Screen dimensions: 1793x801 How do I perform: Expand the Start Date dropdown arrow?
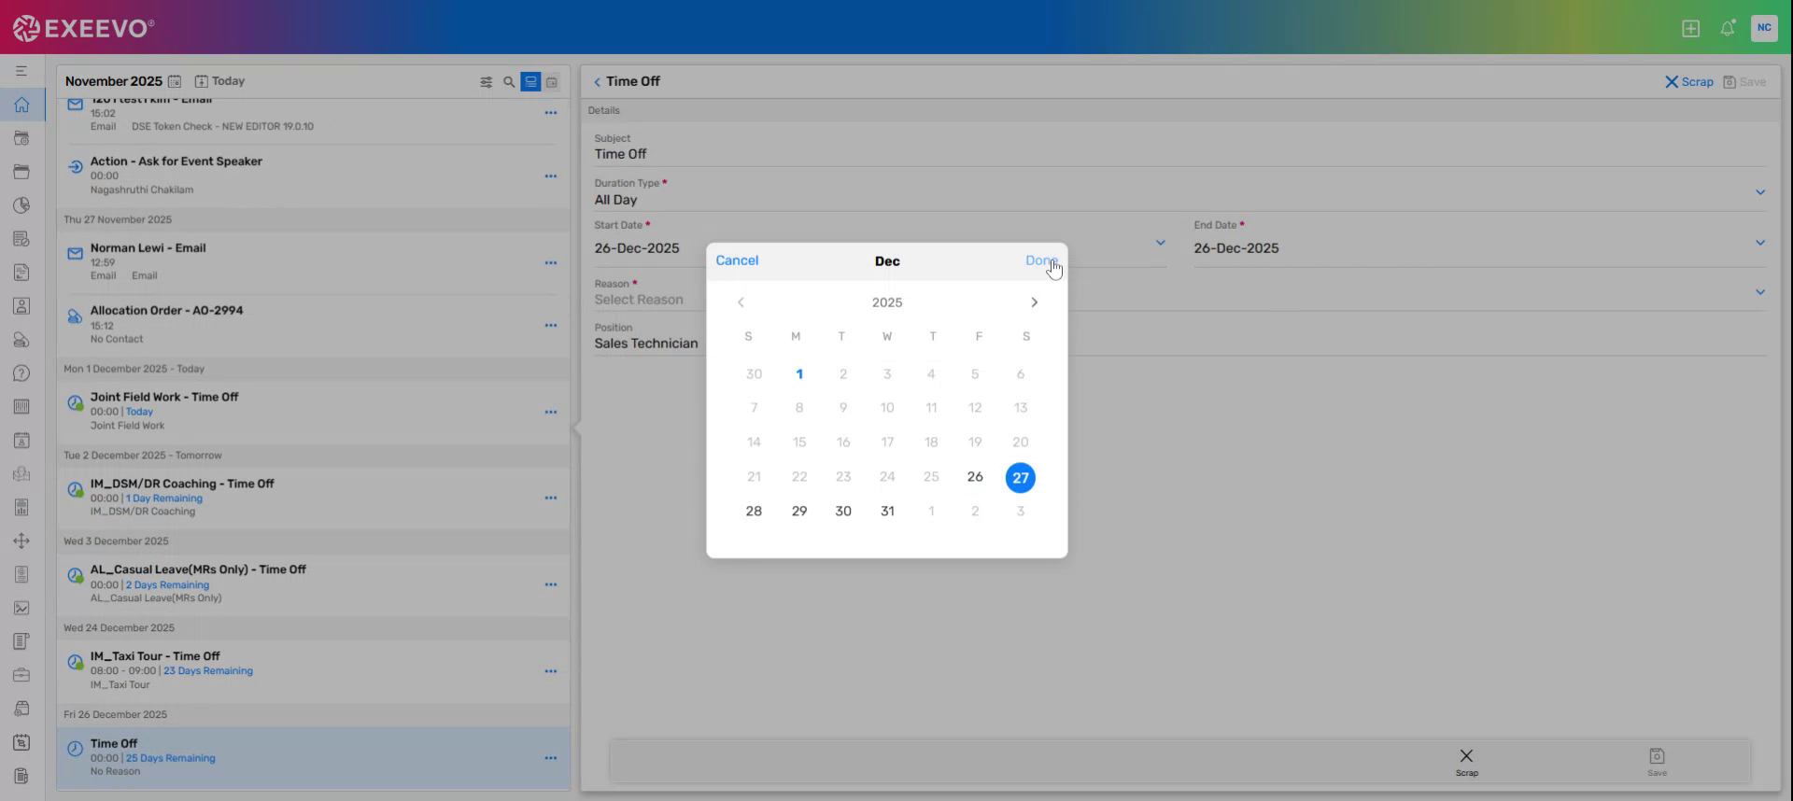(1160, 243)
